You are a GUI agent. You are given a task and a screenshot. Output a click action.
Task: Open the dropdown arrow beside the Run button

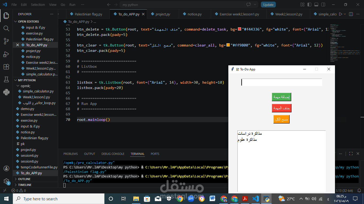tap(345, 14)
